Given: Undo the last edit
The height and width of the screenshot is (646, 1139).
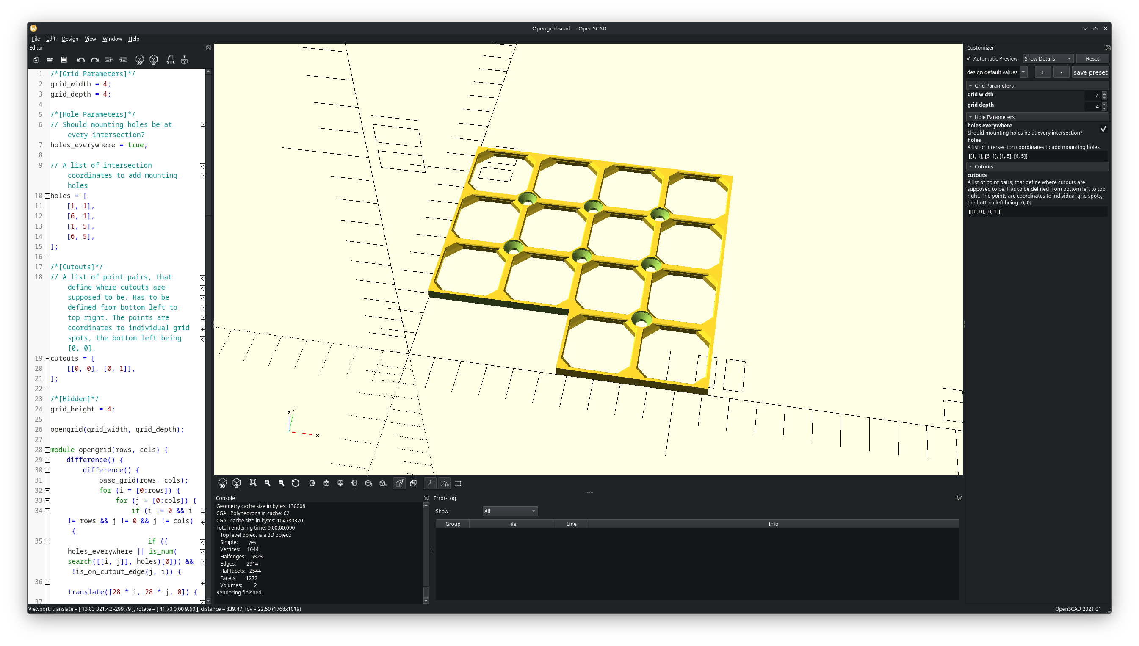Looking at the screenshot, I should tap(80, 60).
